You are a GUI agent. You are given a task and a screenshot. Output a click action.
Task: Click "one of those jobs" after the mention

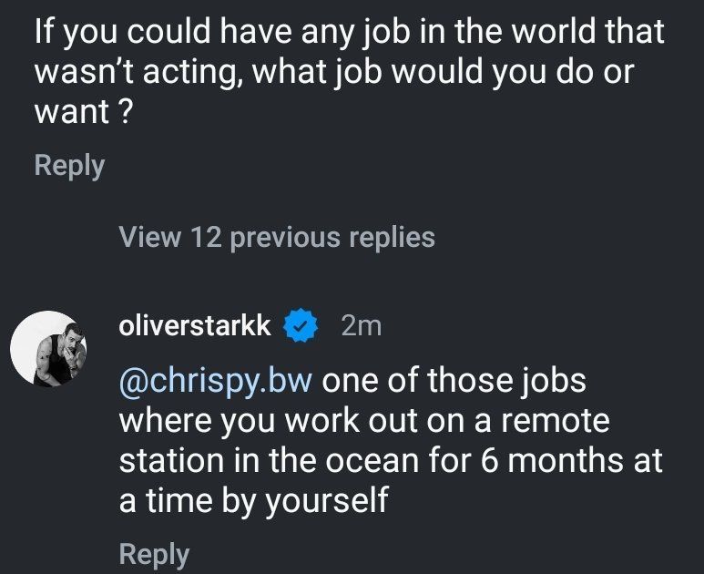click(x=454, y=380)
